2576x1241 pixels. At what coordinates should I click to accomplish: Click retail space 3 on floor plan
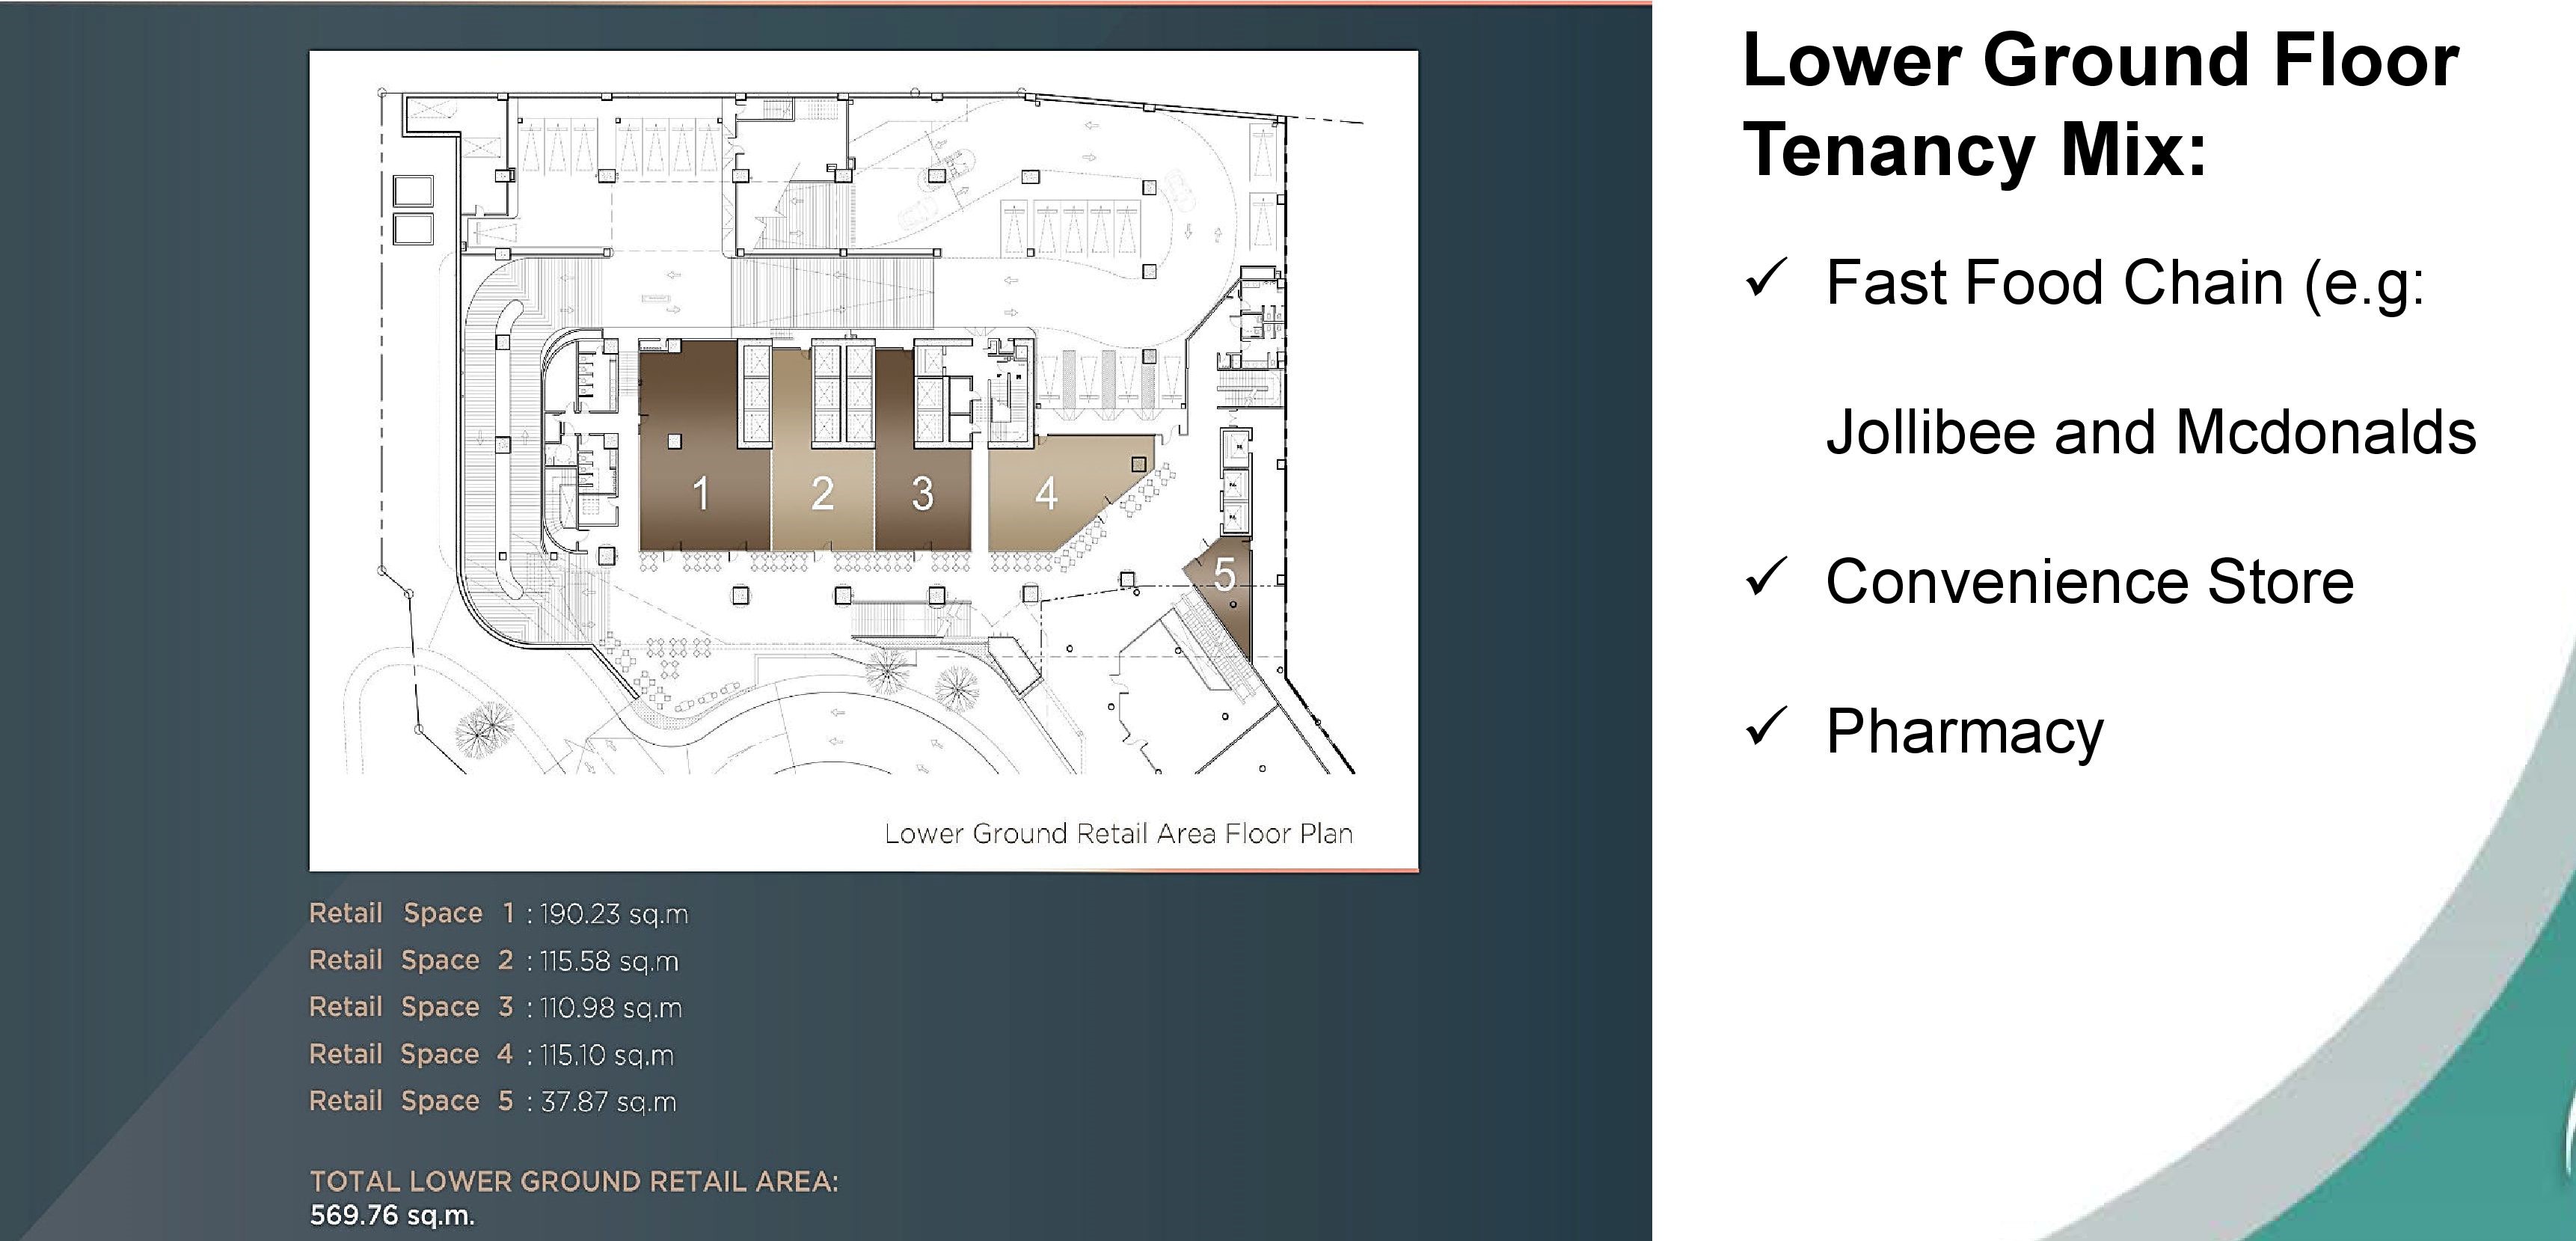tap(922, 495)
